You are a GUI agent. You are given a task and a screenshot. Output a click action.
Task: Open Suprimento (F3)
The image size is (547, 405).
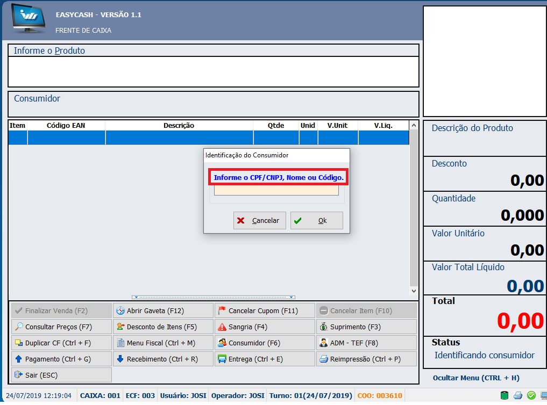point(366,327)
